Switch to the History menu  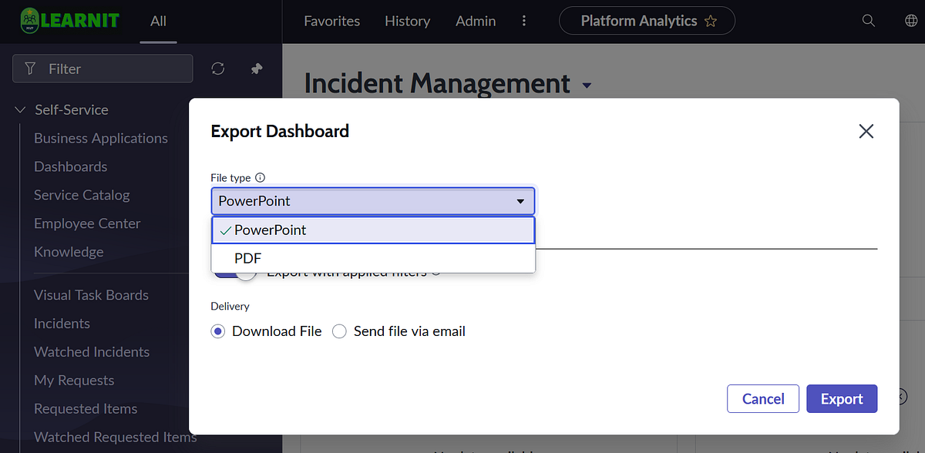(407, 21)
